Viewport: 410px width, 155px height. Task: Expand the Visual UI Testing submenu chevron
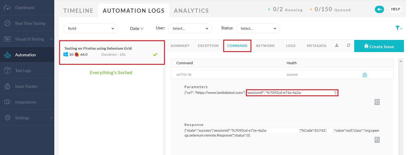pos(51,39)
